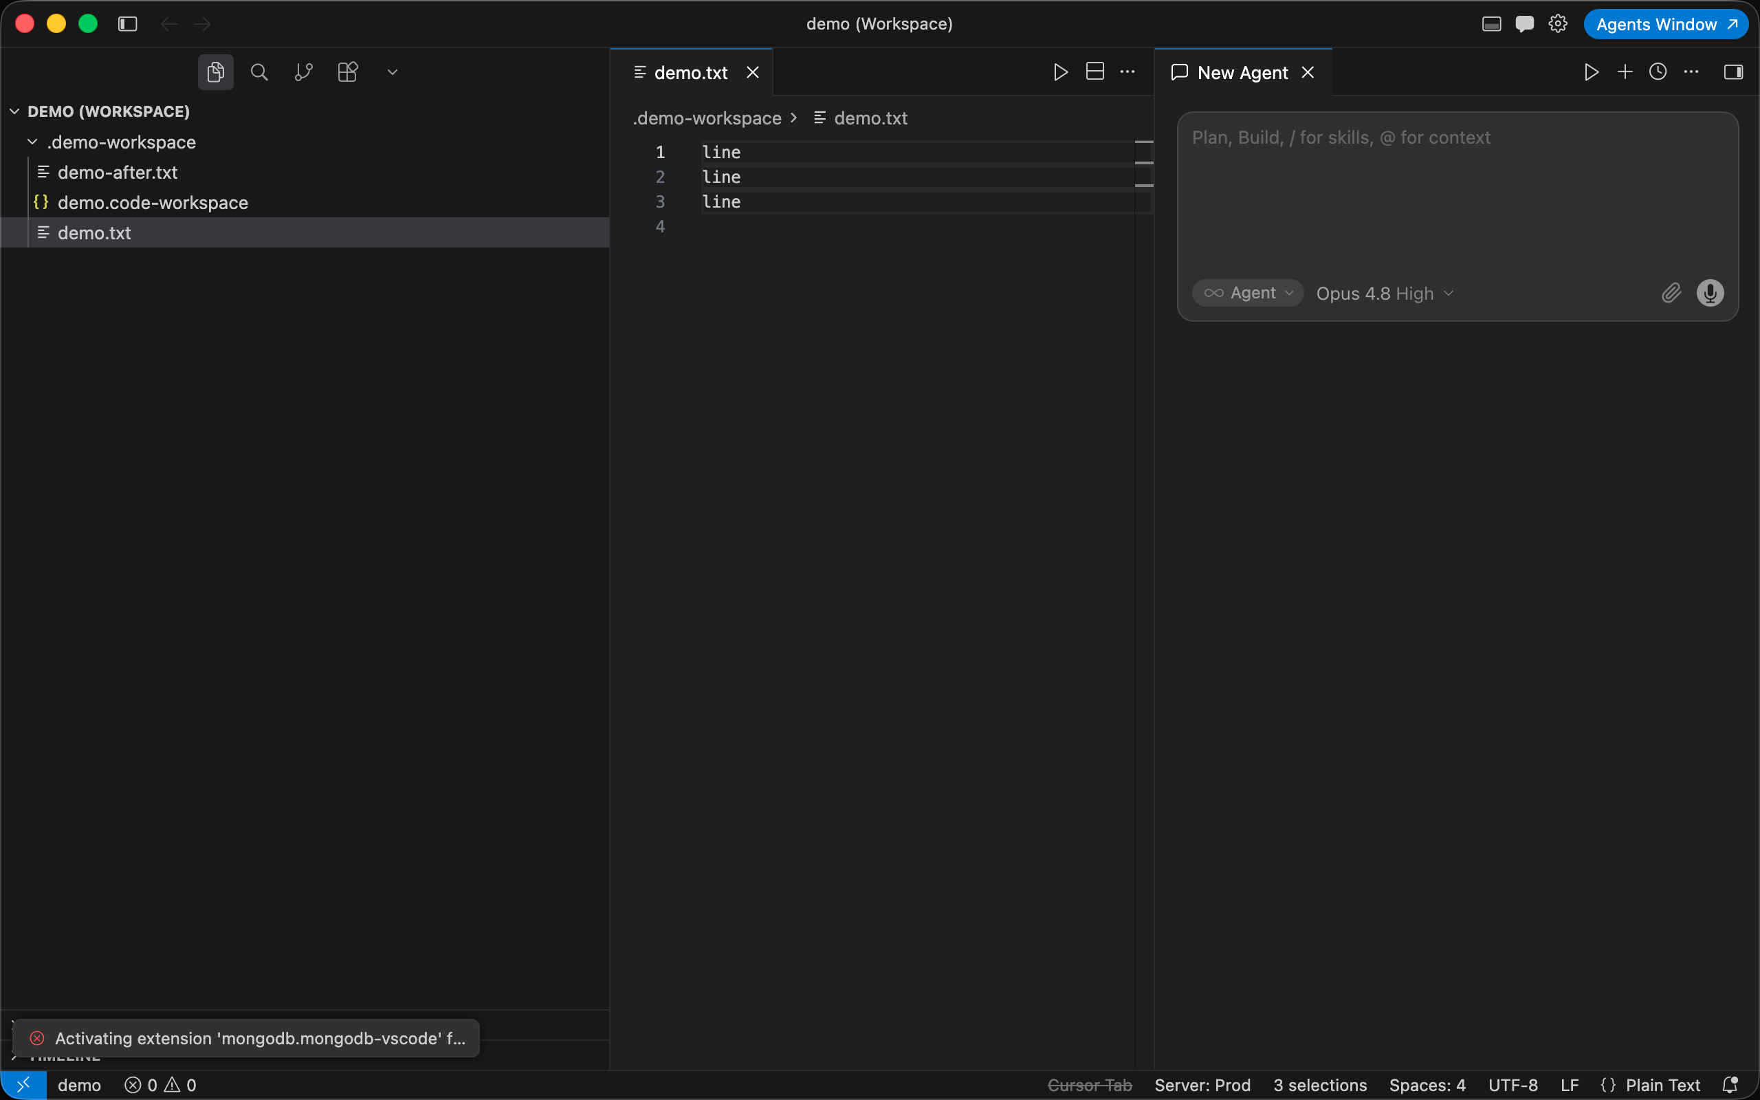The width and height of the screenshot is (1760, 1100).
Task: Run the file with editor play icon
Action: pos(1060,72)
